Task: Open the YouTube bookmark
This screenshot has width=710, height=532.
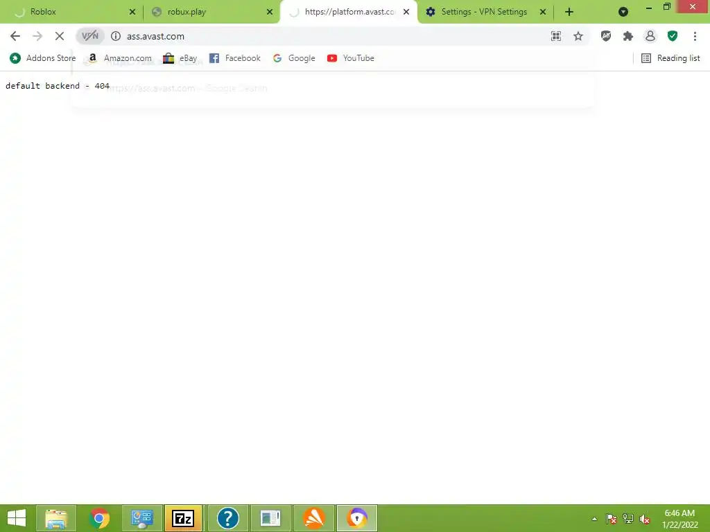Action: 350,58
